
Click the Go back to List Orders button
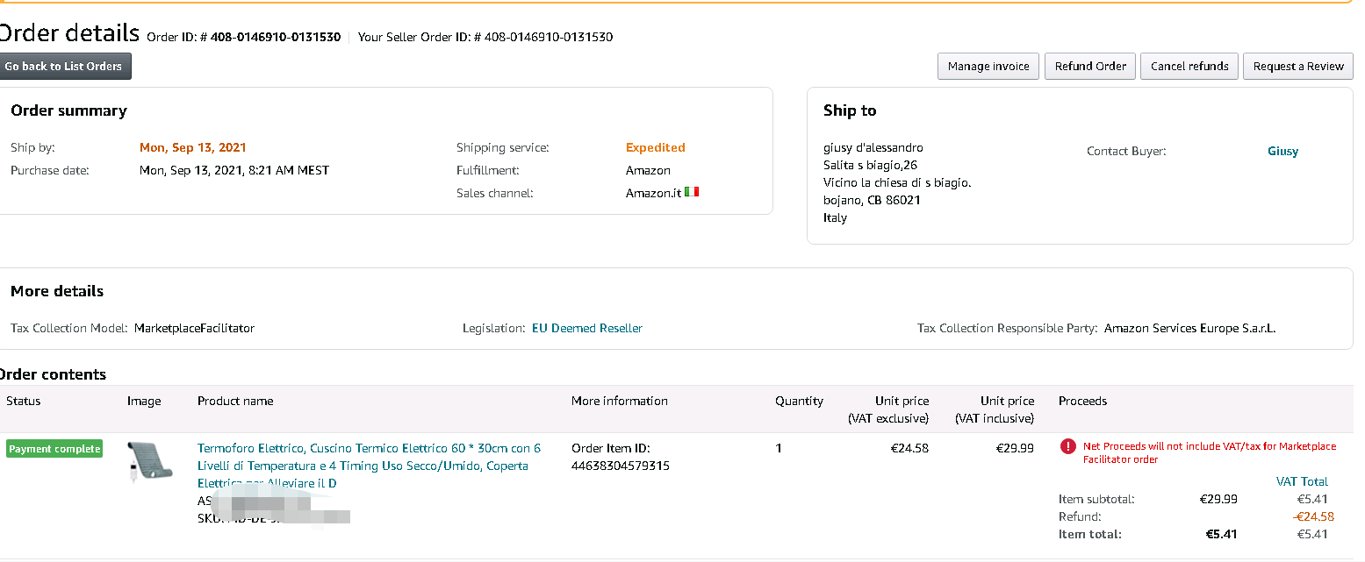64,67
